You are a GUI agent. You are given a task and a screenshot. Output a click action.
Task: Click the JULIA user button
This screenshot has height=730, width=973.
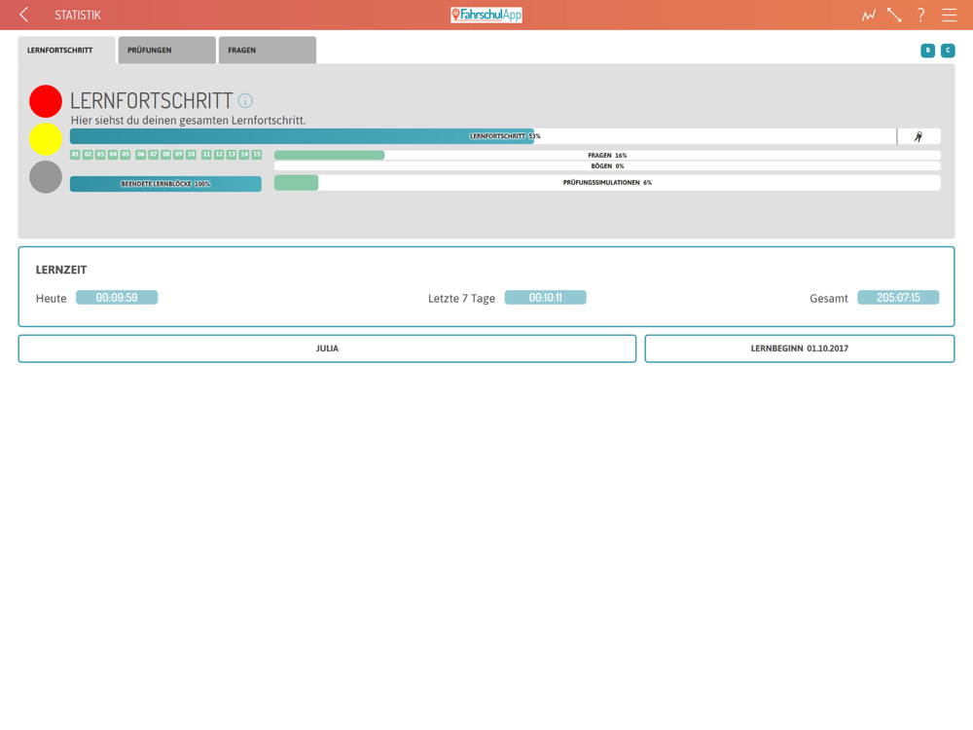[327, 348]
